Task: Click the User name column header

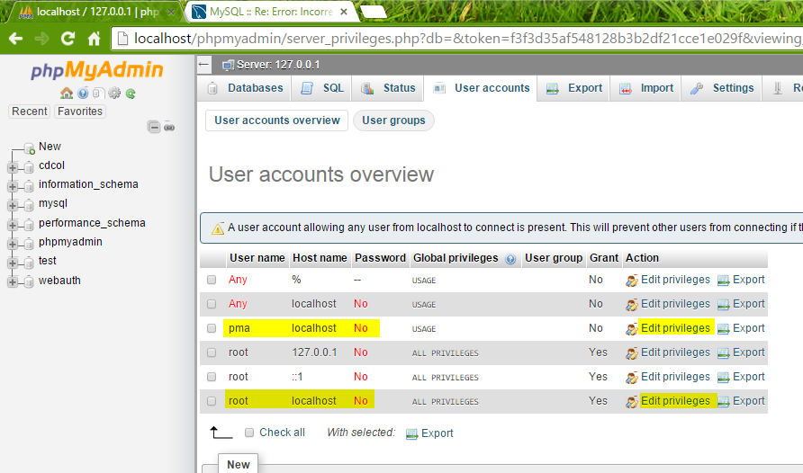Action: click(257, 258)
